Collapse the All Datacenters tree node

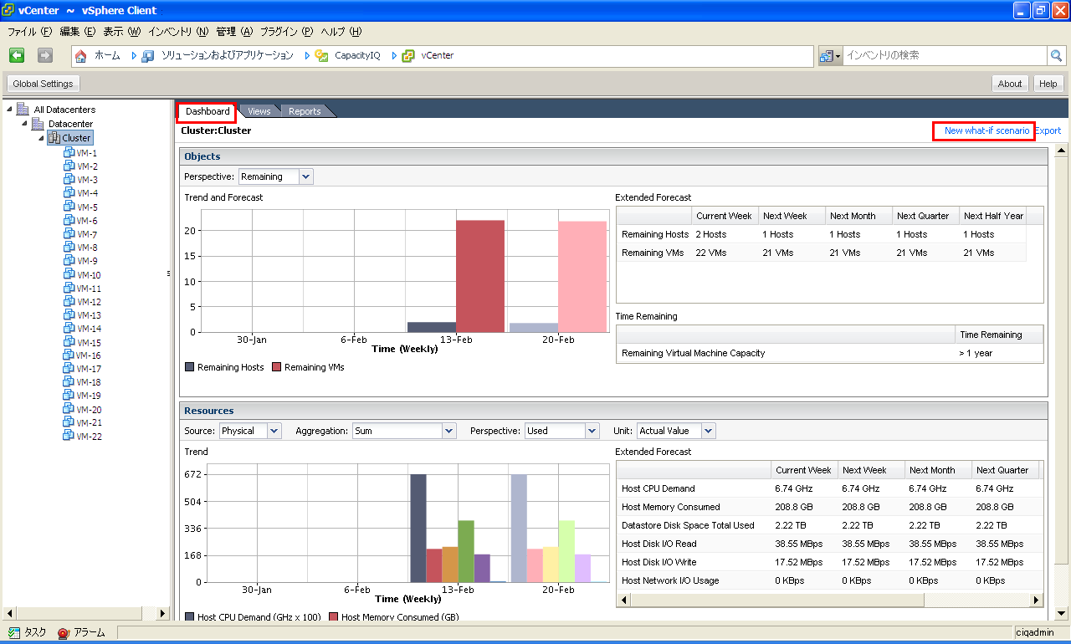coord(9,110)
